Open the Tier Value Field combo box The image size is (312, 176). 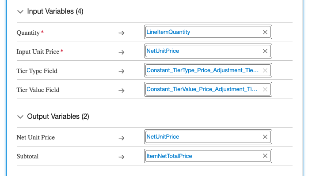point(203,89)
